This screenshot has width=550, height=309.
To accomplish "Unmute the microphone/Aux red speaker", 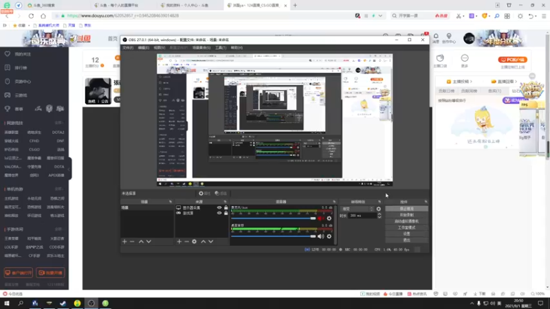I will tap(320, 218).
